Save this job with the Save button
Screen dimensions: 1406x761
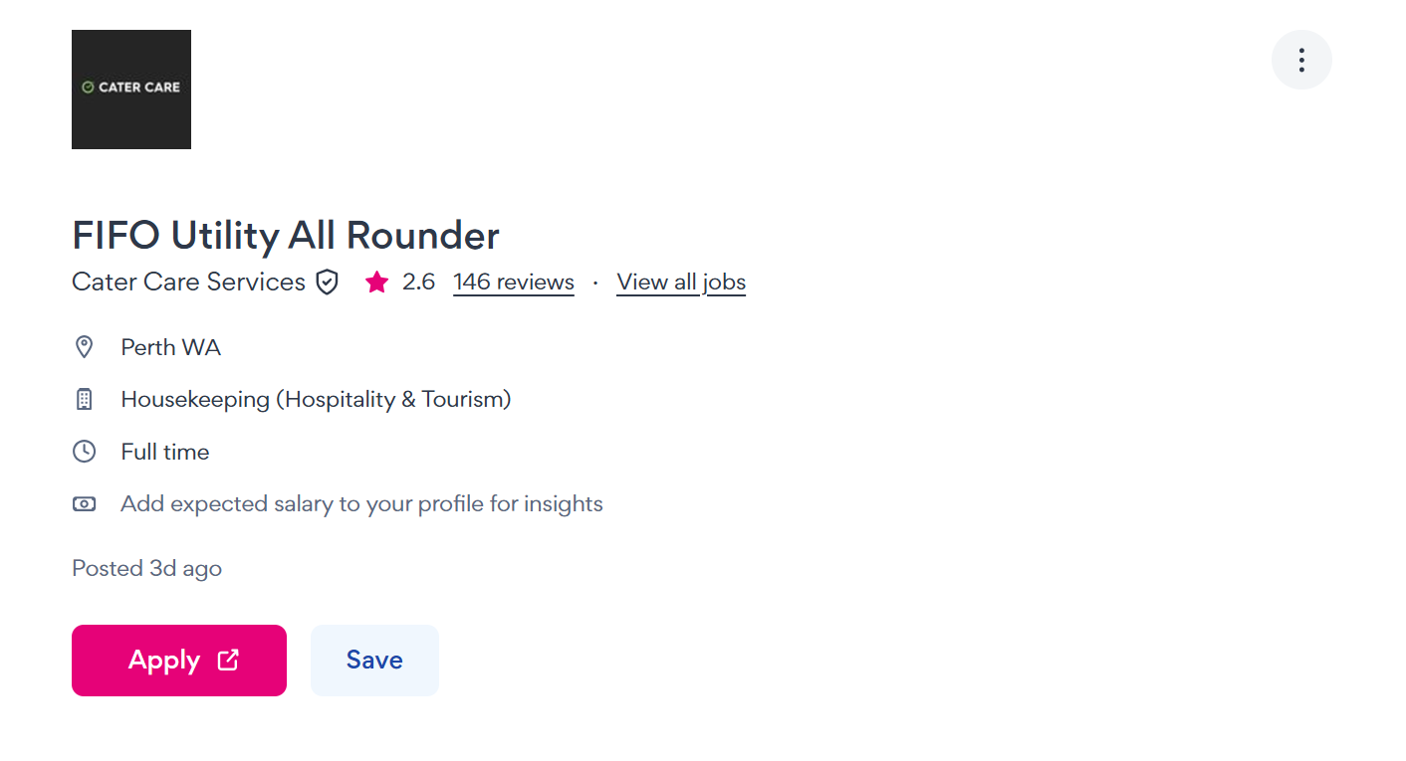pyautogui.click(x=374, y=661)
